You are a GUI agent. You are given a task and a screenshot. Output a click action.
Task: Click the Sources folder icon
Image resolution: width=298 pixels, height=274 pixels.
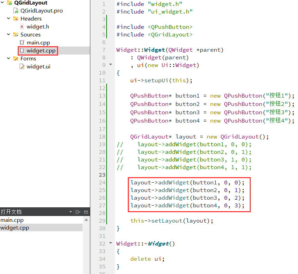pyautogui.click(x=16, y=35)
